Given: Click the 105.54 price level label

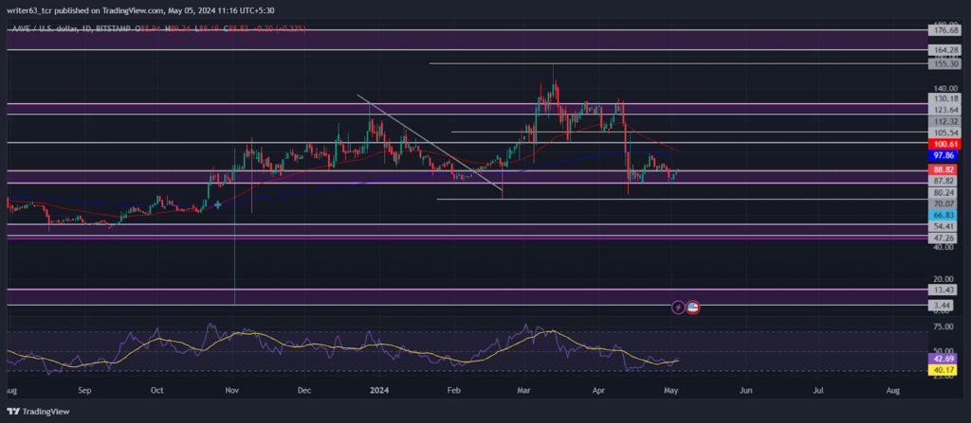Looking at the screenshot, I should tap(946, 133).
